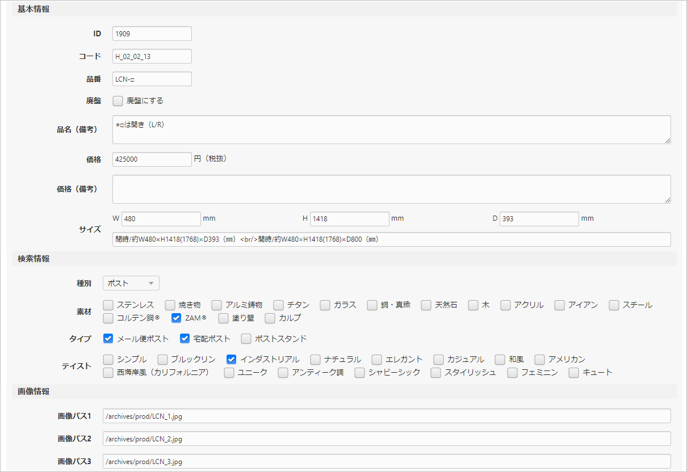
Task: Click the W size input field
Action: click(x=161, y=219)
